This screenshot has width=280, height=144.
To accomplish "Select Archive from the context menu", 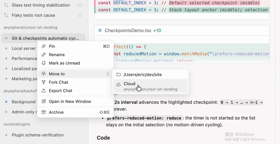I will [x=56, y=112].
